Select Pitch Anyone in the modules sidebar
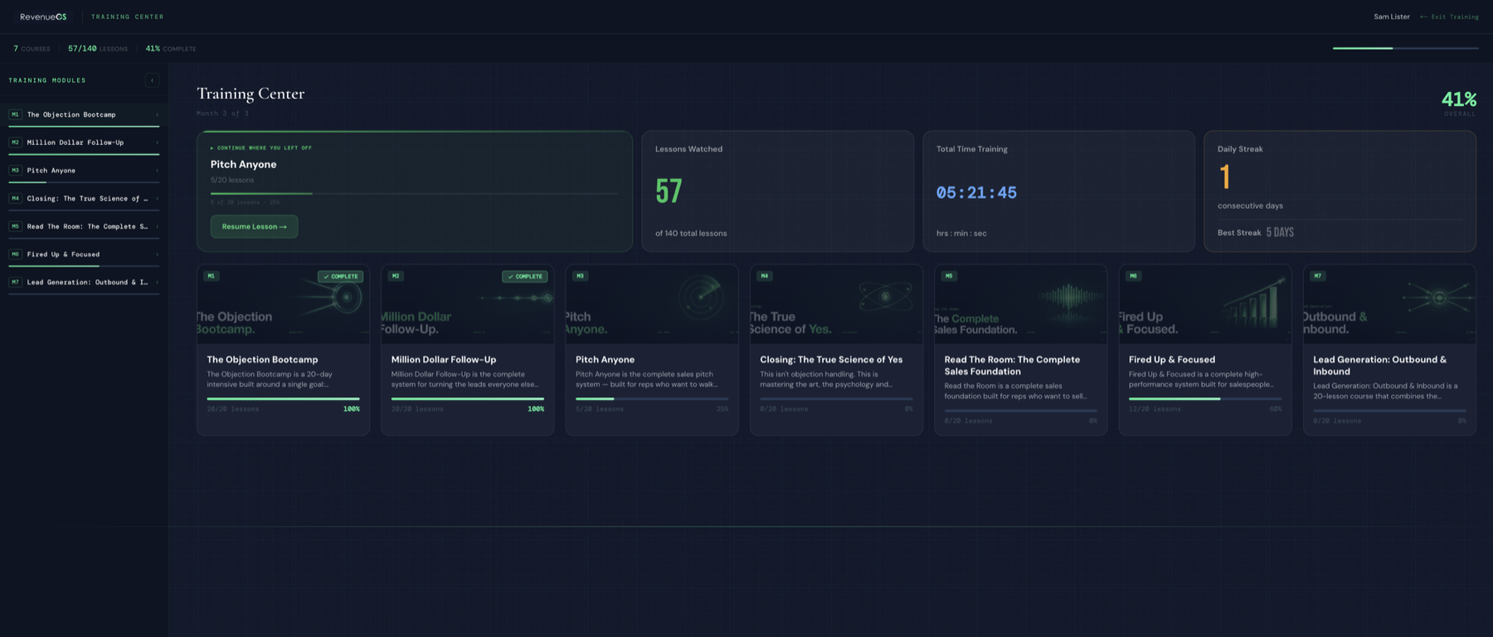 pos(84,171)
